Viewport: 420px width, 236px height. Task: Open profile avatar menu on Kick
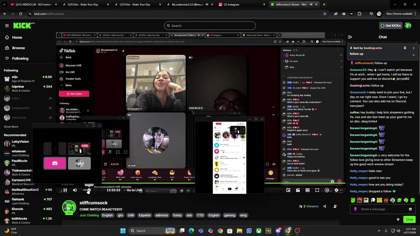tap(408, 26)
